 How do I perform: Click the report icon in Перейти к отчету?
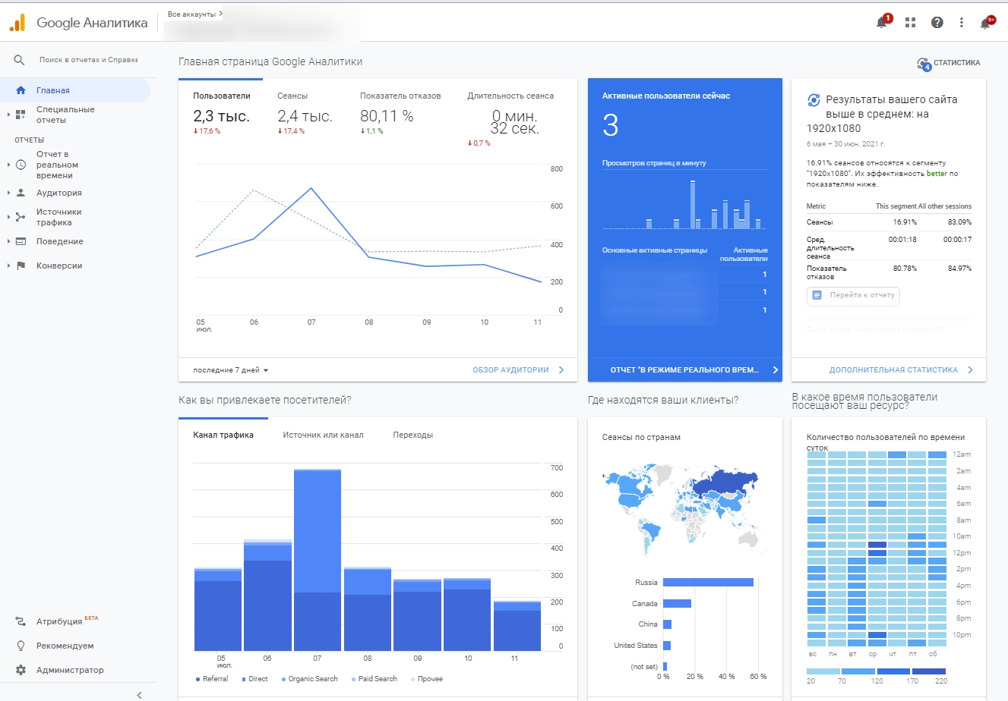(x=817, y=295)
